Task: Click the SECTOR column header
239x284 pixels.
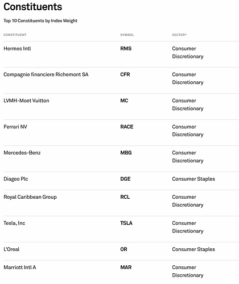Action: click(179, 35)
